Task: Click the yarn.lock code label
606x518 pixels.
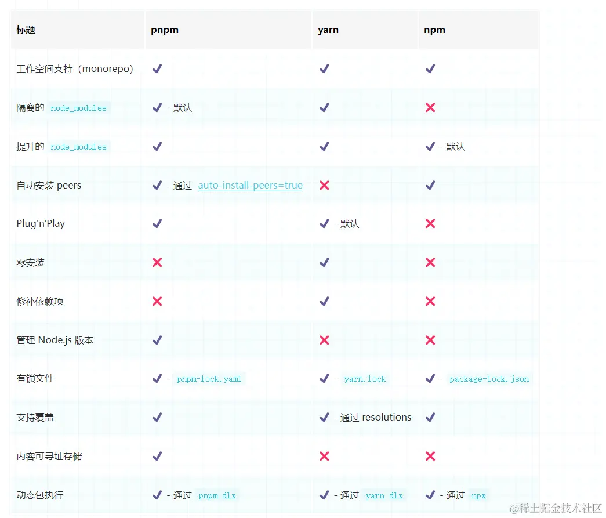Action: [365, 379]
